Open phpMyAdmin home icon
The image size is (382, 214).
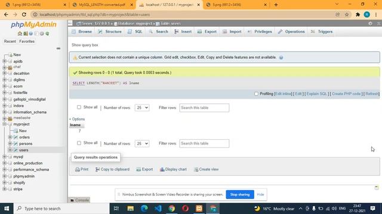(20, 33)
